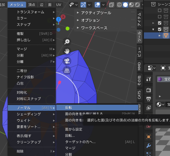Viewport: 170px width, 156px height.
Task: Switch to MMD sidebar tab
Action: tap(140, 66)
